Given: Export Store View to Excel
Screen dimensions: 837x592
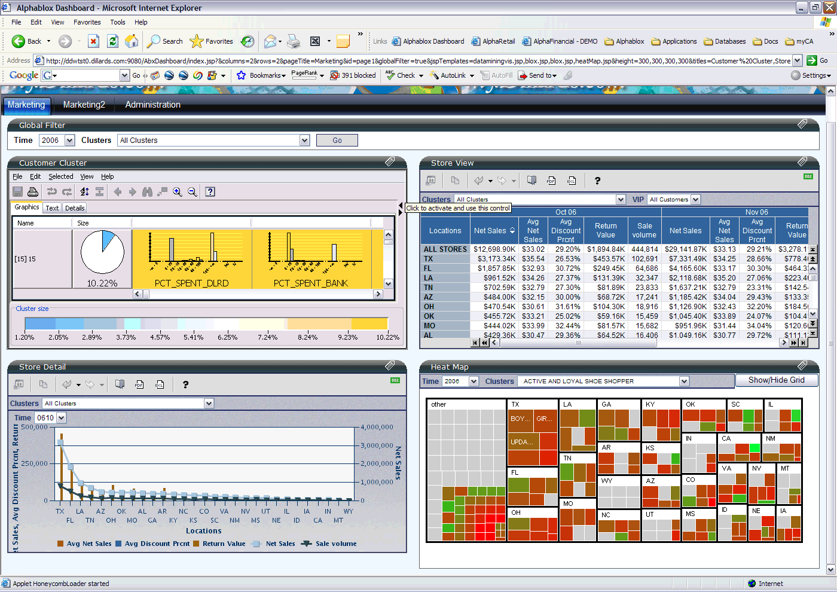Looking at the screenshot, I should click(572, 181).
